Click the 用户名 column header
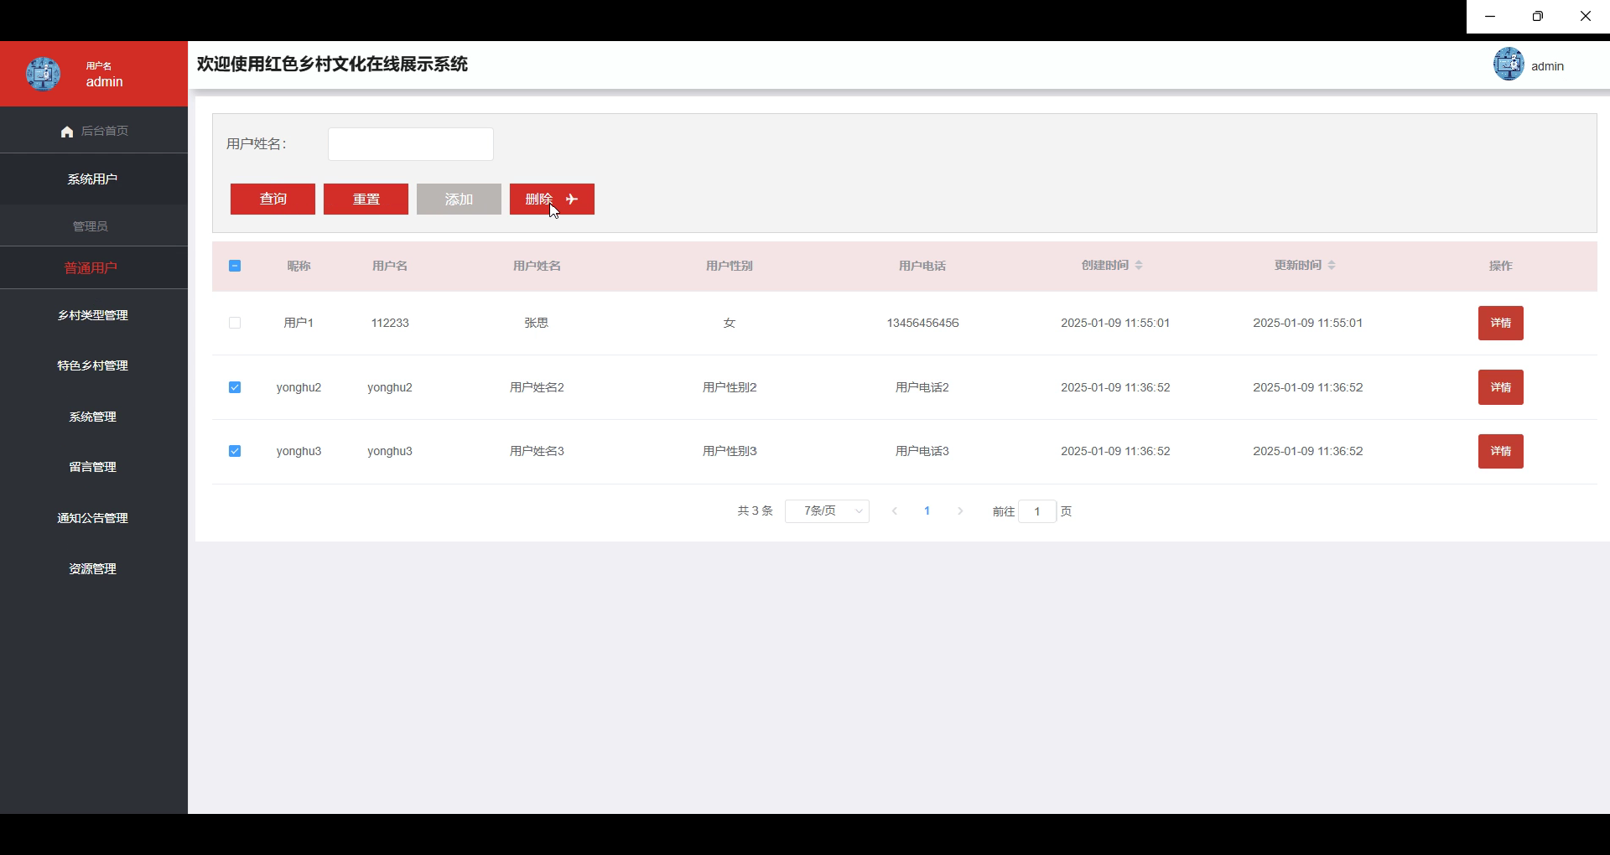The image size is (1610, 855). [x=390, y=266]
